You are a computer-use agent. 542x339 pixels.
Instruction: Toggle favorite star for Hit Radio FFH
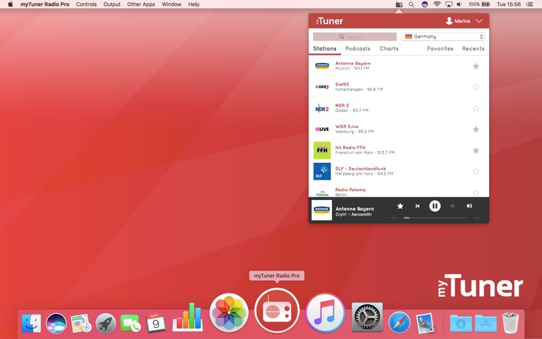pos(476,151)
